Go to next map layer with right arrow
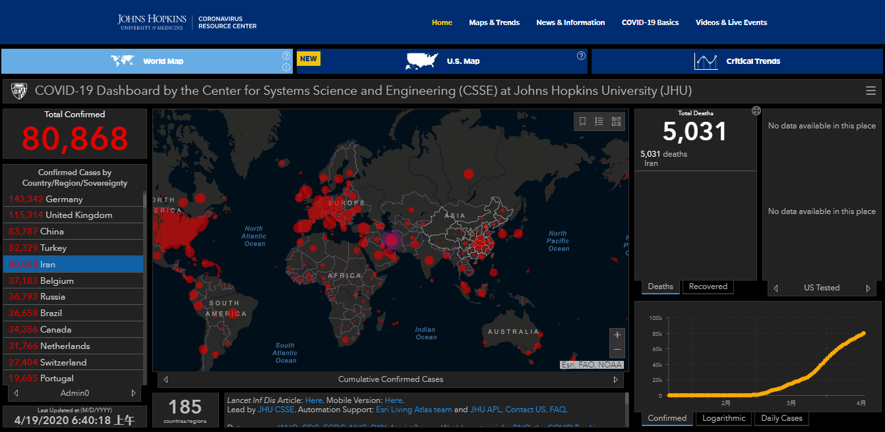This screenshot has height=432, width=885. 615,379
